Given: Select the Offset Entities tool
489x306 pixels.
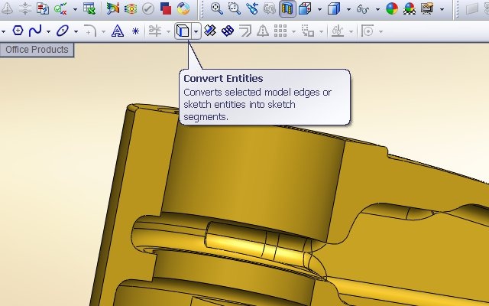Looking at the screenshot, I should click(x=245, y=31).
